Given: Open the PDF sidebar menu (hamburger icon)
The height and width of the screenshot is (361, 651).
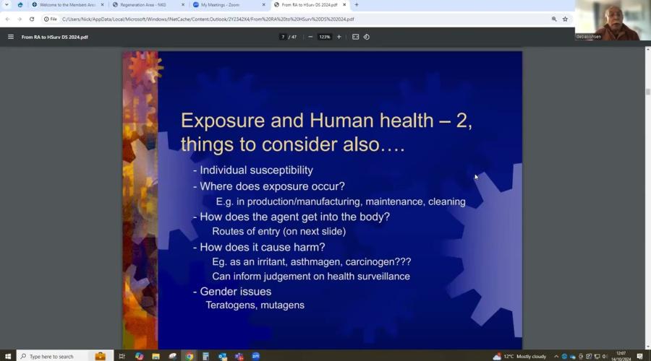Looking at the screenshot, I should 11,37.
